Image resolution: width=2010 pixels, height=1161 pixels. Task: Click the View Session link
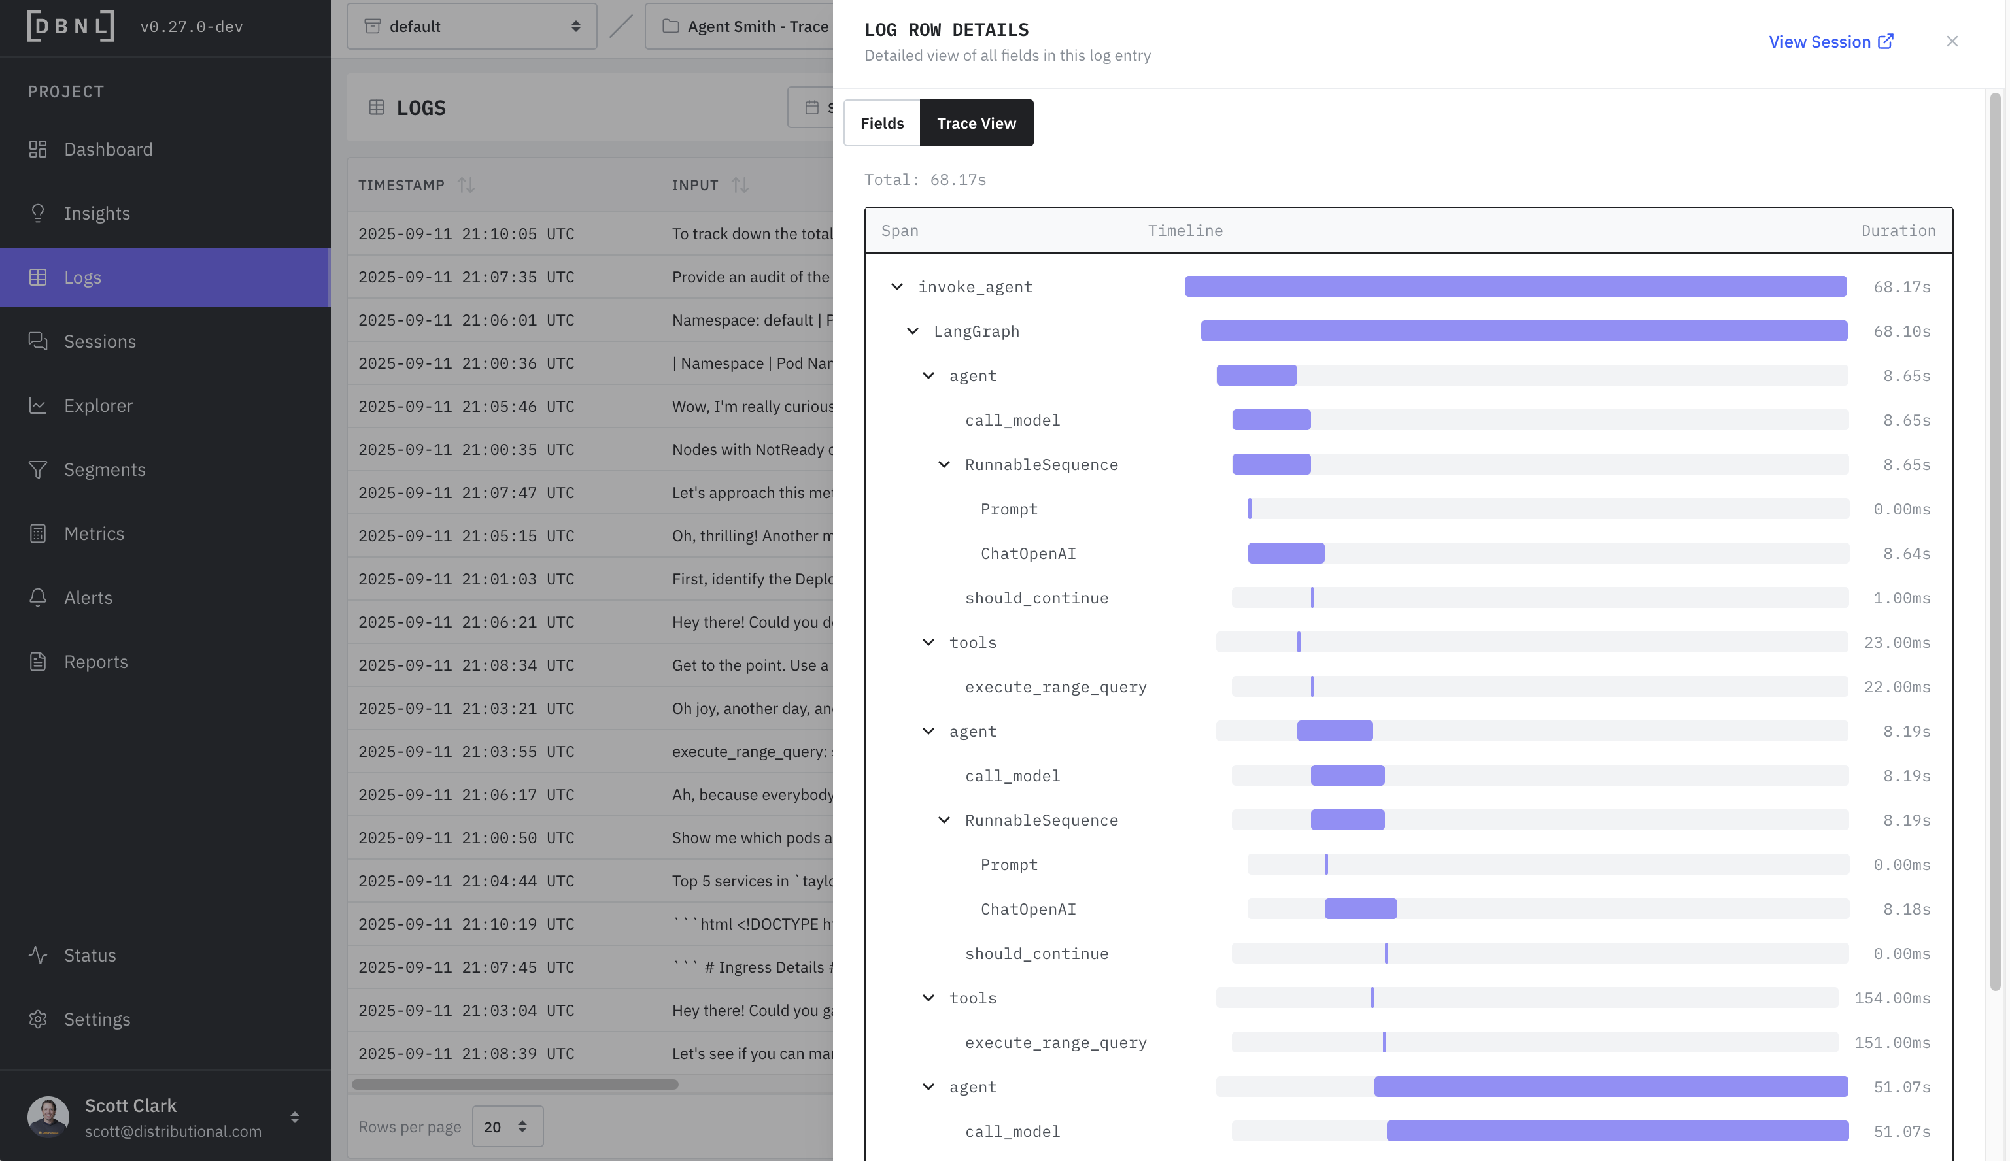pyautogui.click(x=1830, y=41)
